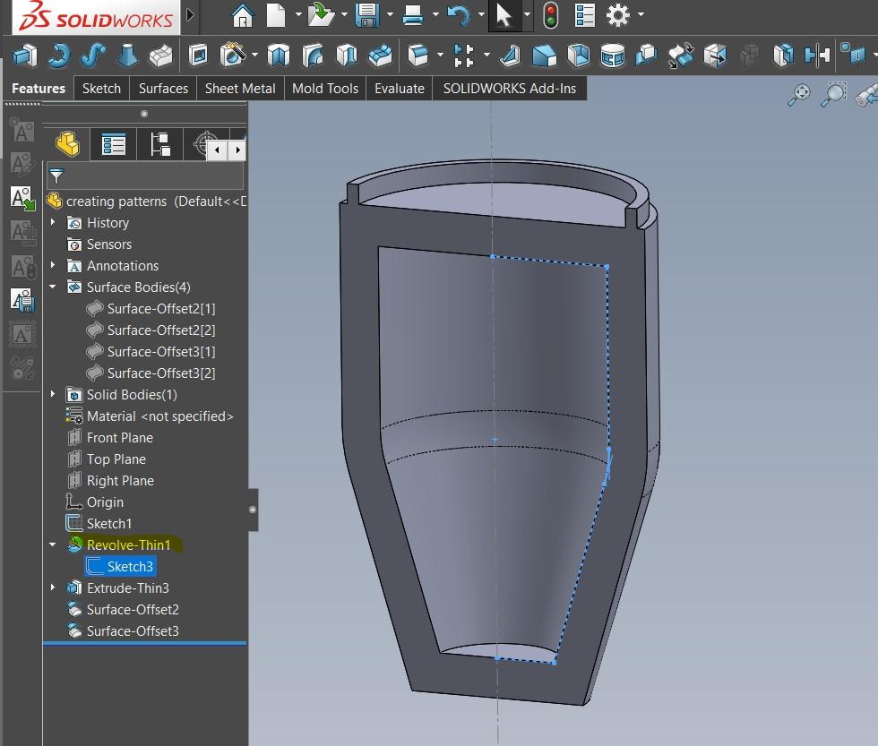Viewport: 878px width, 746px height.
Task: Click the Home icon in the top toolbar
Action: [241, 15]
